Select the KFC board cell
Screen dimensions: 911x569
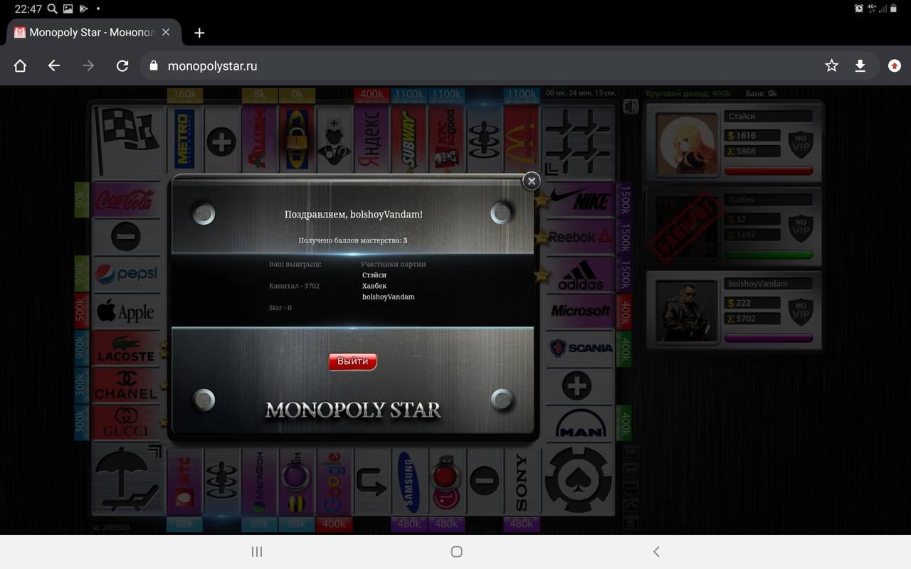[x=446, y=140]
